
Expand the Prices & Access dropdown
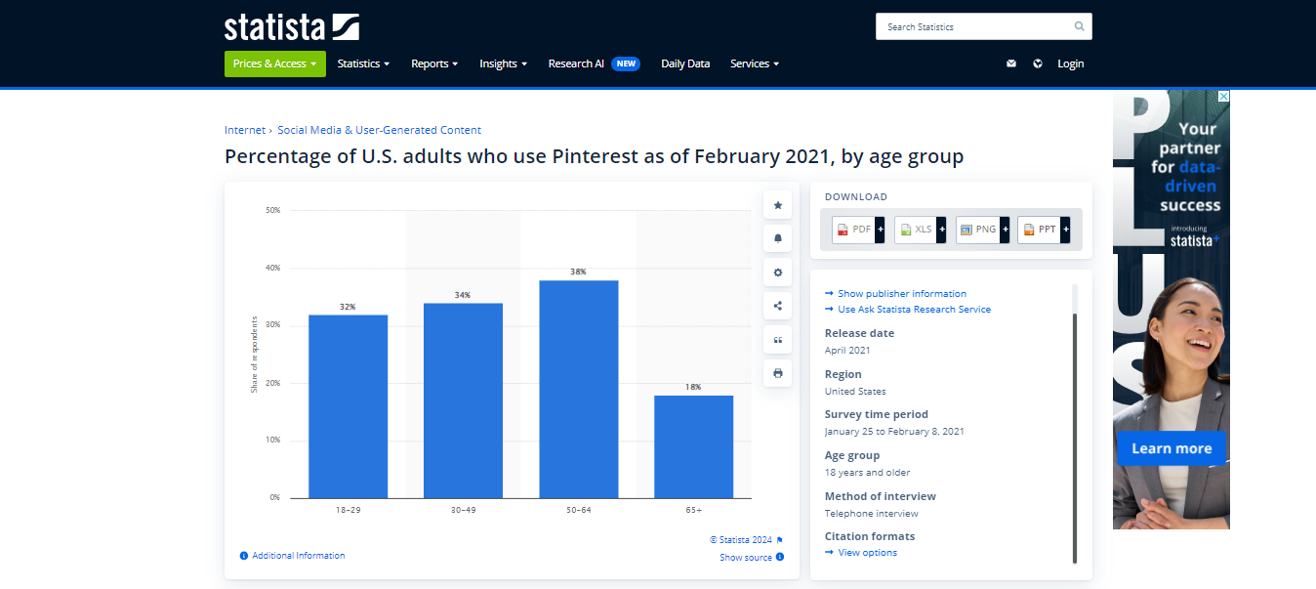(275, 63)
